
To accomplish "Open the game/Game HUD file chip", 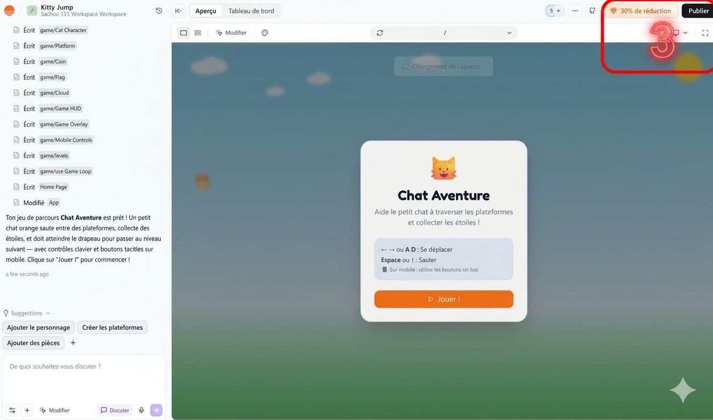I will click(x=61, y=108).
